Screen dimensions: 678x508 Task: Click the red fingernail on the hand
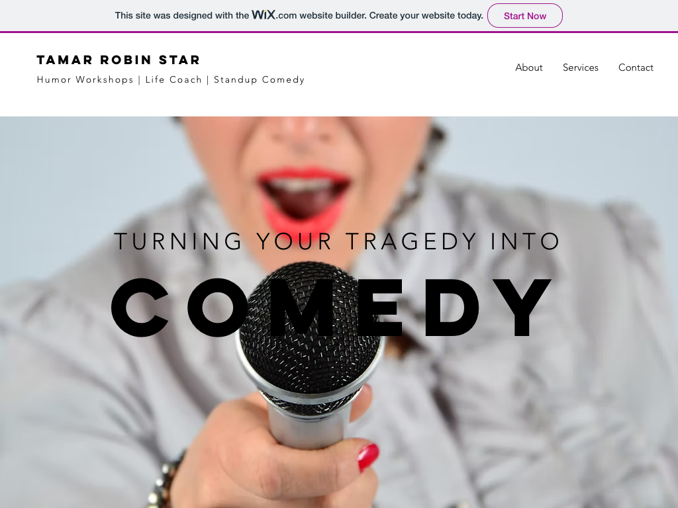[368, 457]
